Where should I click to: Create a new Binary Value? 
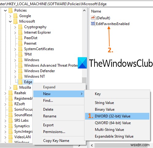pos(117,109)
